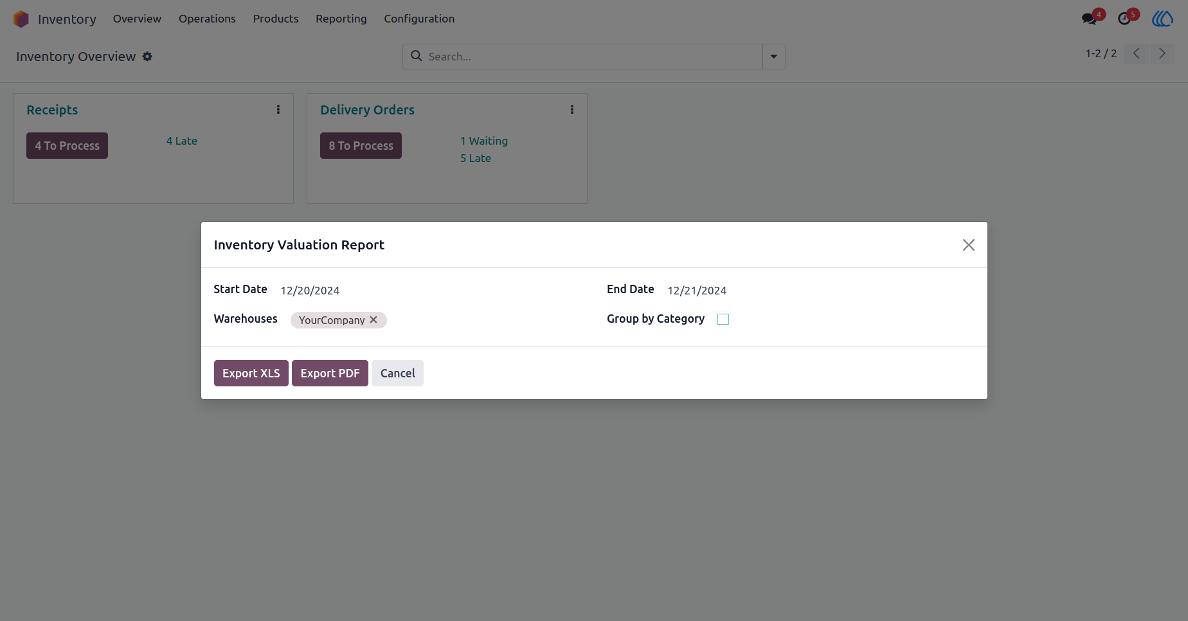The image size is (1188, 621).
Task: Open the Receipts card title
Action: click(52, 110)
